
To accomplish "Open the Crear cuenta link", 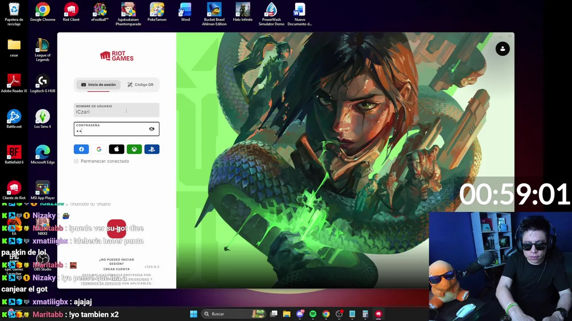I will [x=117, y=269].
